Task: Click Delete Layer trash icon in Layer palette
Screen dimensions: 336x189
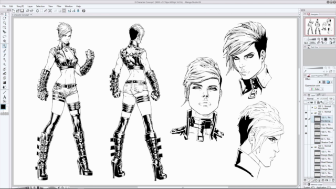Action: tap(333, 181)
